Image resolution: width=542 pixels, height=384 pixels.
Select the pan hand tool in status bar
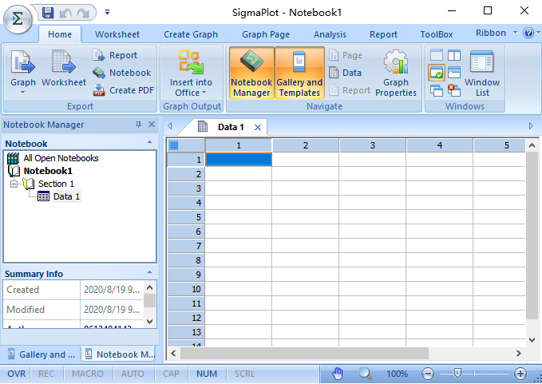338,374
